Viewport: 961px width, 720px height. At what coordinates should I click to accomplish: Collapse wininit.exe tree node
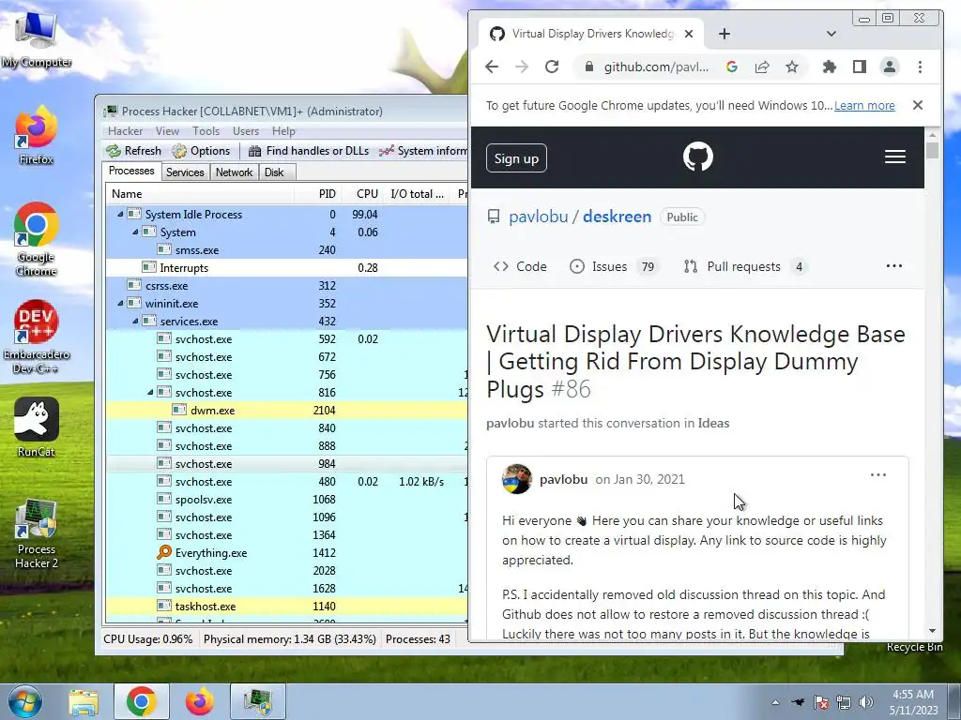pos(120,303)
